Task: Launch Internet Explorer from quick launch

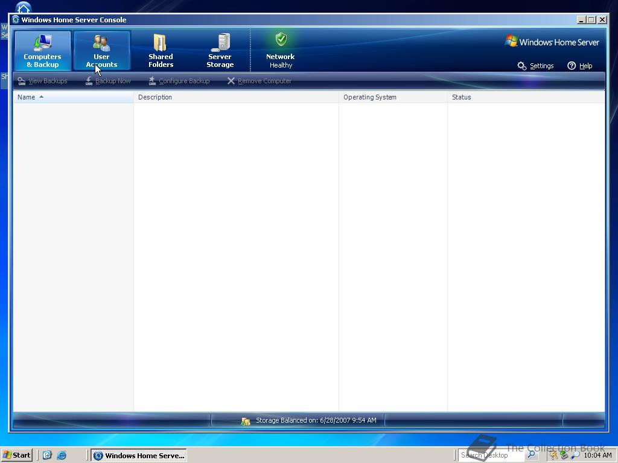Action: [x=62, y=455]
